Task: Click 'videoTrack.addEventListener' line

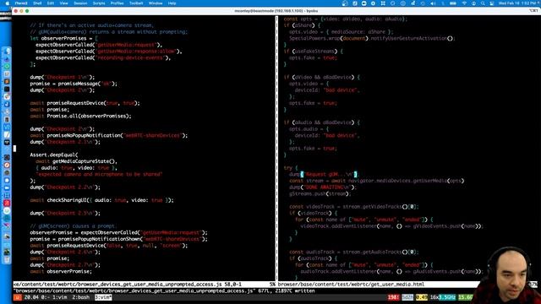Action: [392, 226]
